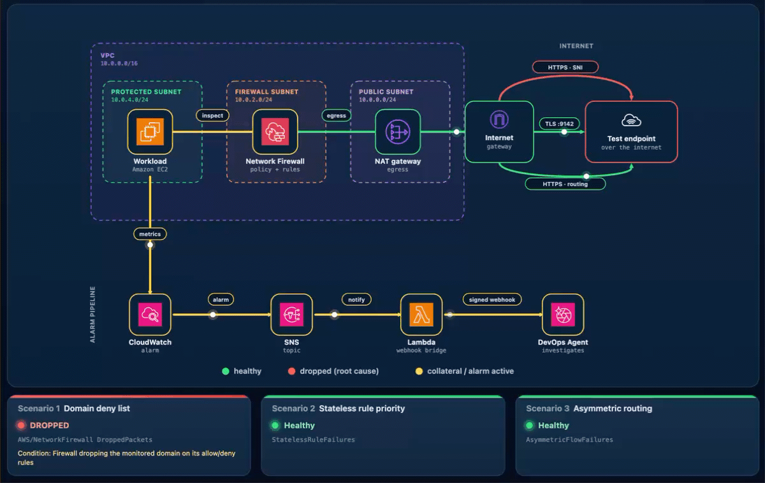Click the NAT gateway icon

[398, 132]
